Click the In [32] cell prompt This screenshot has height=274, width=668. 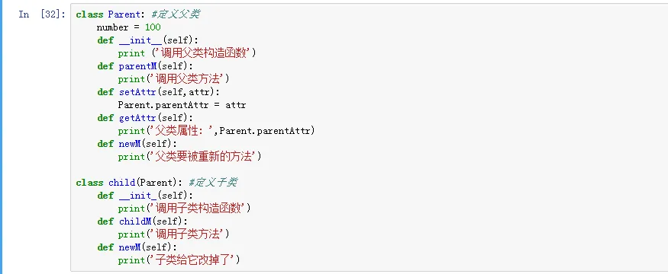(42, 14)
